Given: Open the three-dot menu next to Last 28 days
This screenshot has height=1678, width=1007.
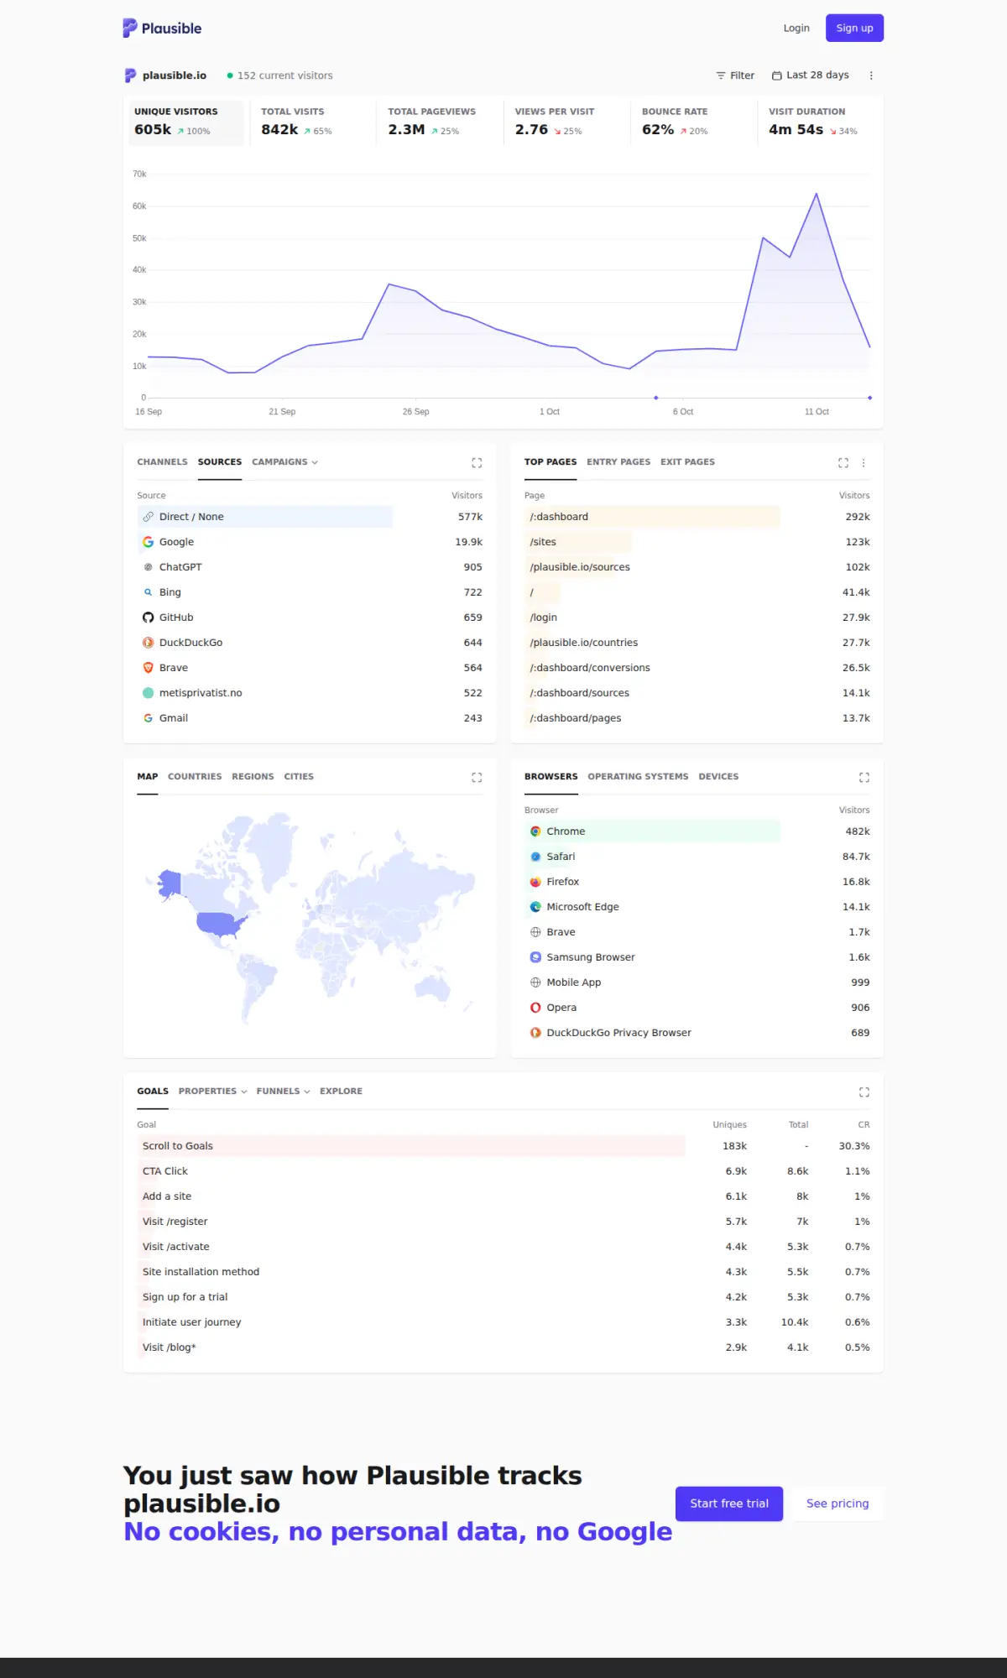Looking at the screenshot, I should 871,76.
